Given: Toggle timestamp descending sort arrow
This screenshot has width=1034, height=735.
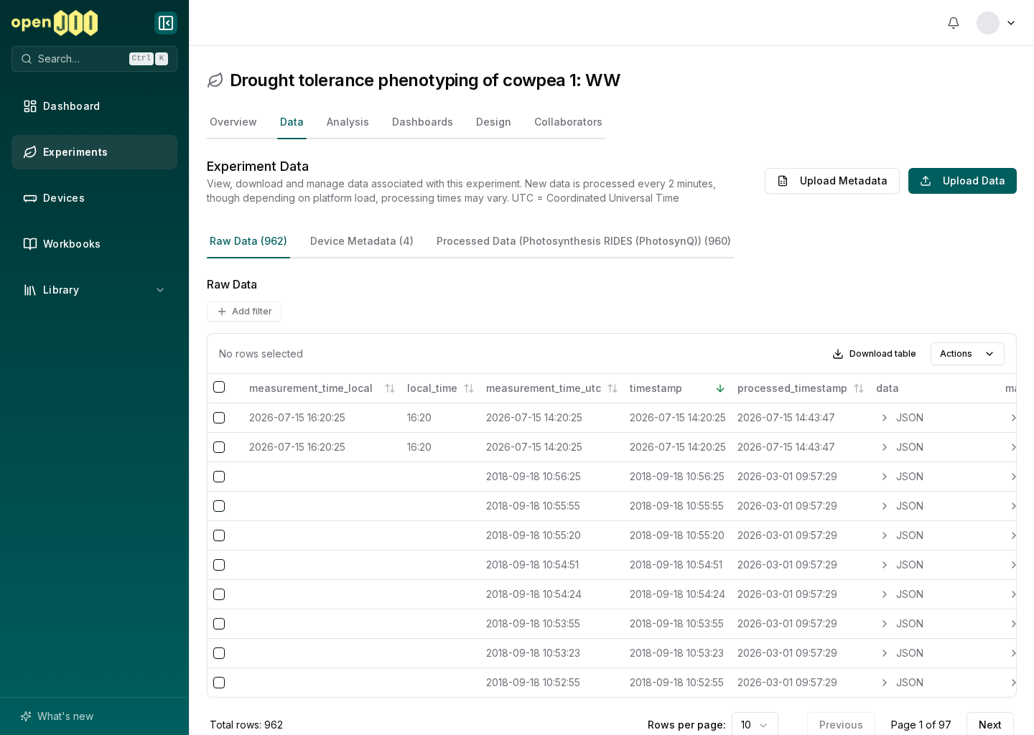Looking at the screenshot, I should [720, 388].
